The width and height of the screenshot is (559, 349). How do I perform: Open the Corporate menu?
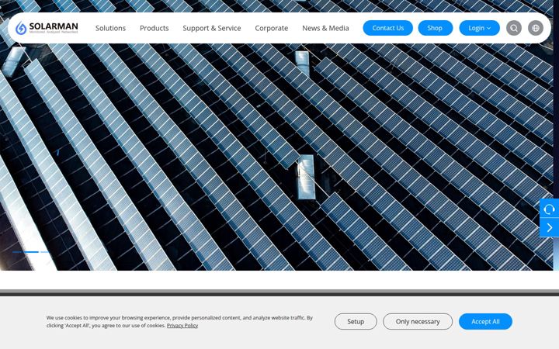pyautogui.click(x=271, y=28)
